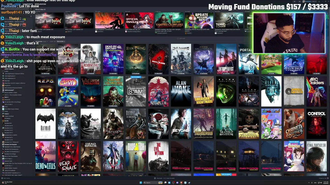Image resolution: width=330 pixels, height=185 pixels.
Task: Open Task View on the taskbar
Action: 165,183
